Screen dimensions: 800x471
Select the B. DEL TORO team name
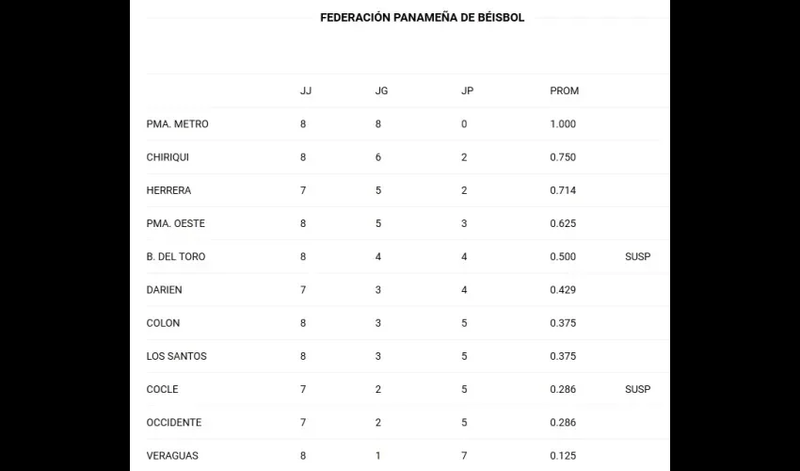(x=175, y=257)
